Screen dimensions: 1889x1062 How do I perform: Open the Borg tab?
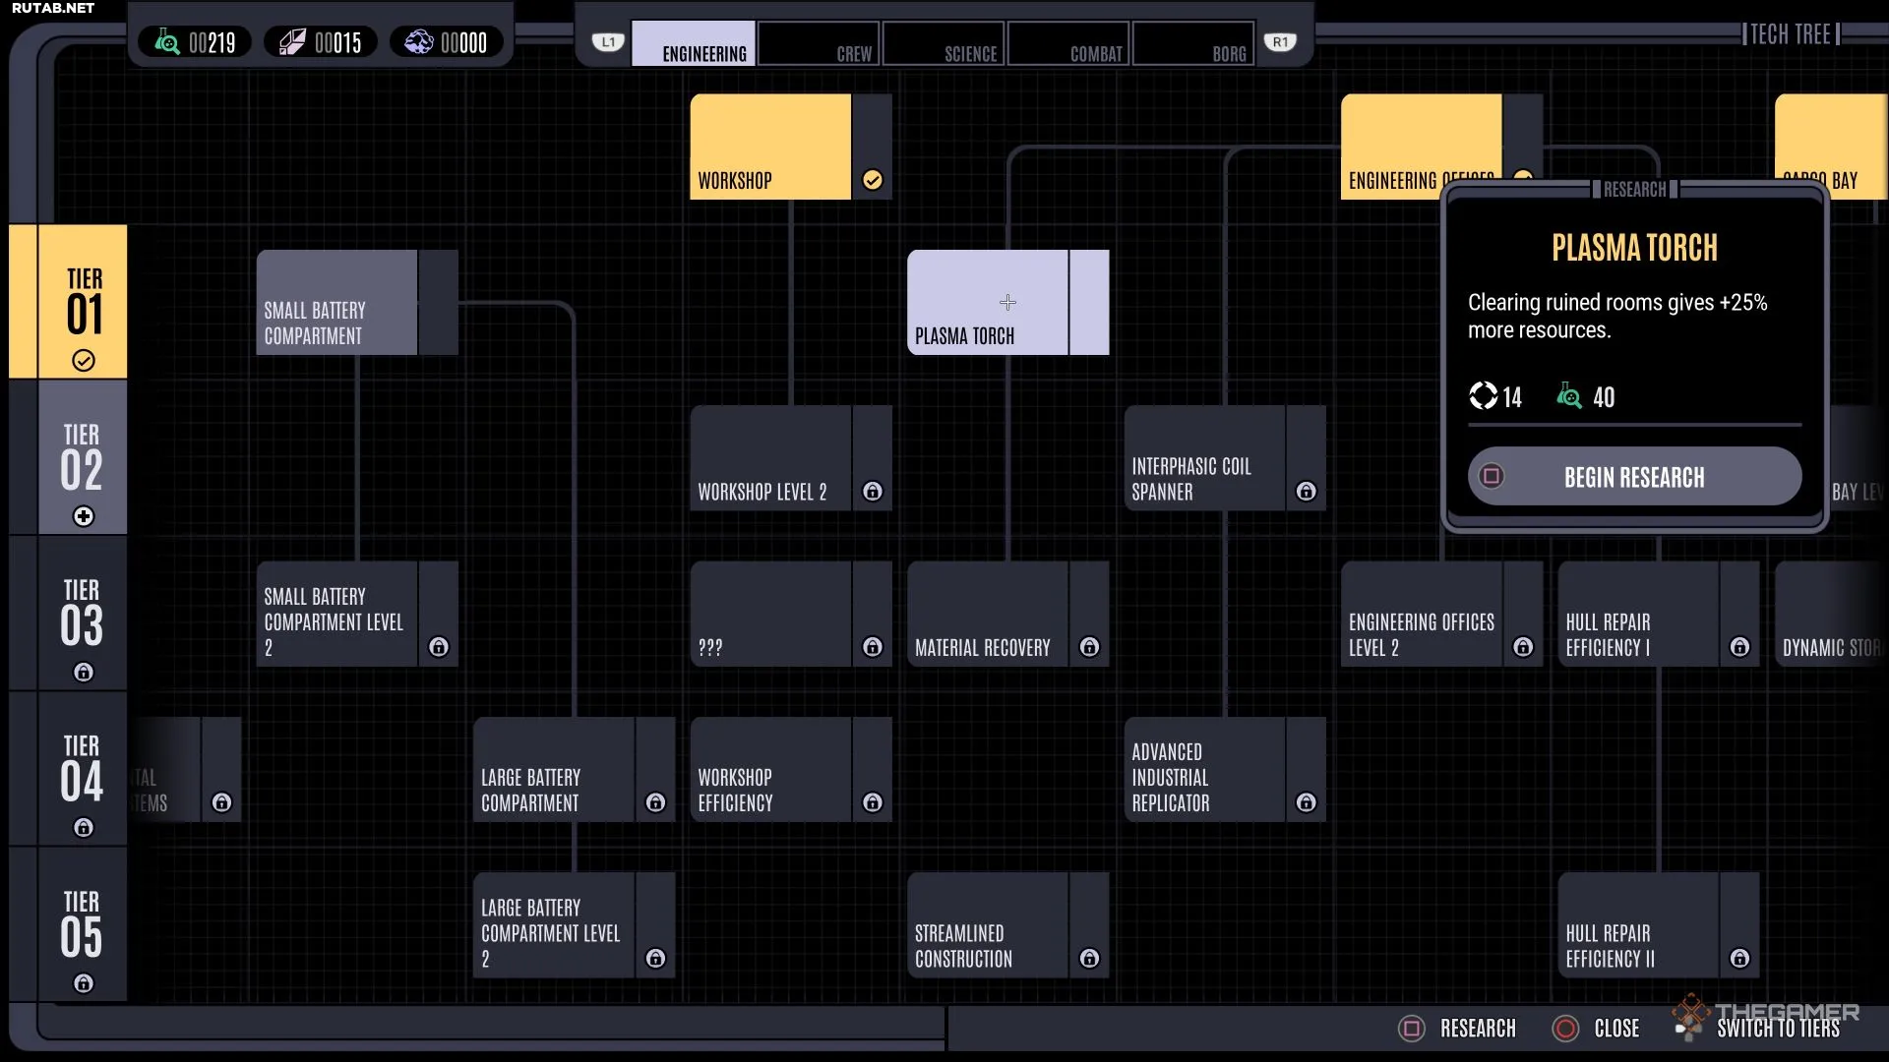click(x=1193, y=44)
